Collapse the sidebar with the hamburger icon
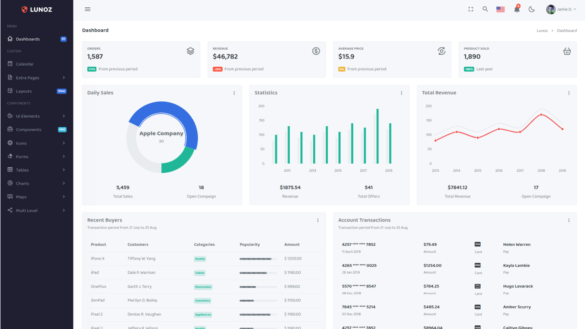 87,9
